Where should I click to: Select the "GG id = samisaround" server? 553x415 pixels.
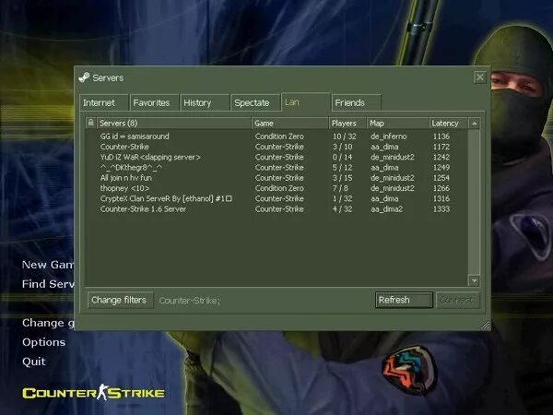276,136
